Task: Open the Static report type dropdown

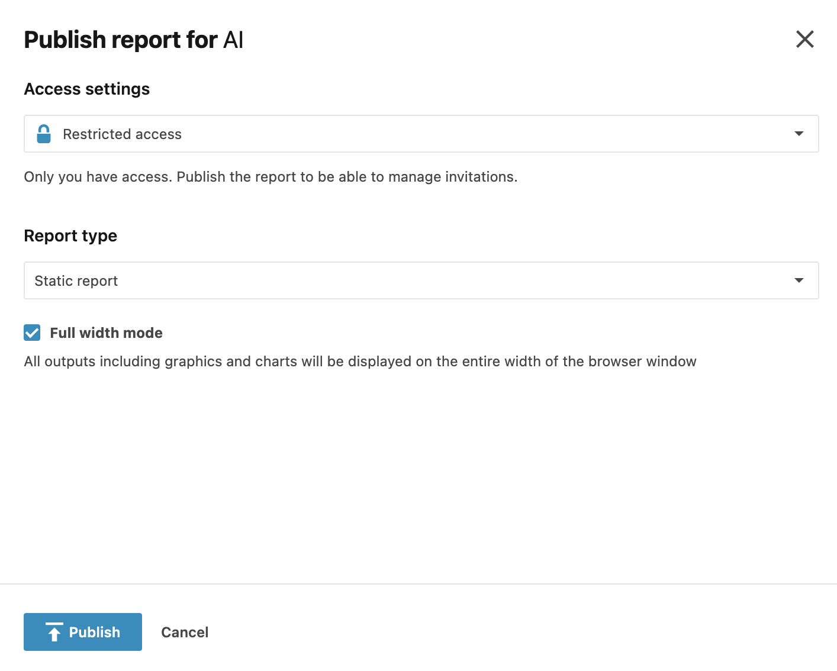Action: [421, 280]
